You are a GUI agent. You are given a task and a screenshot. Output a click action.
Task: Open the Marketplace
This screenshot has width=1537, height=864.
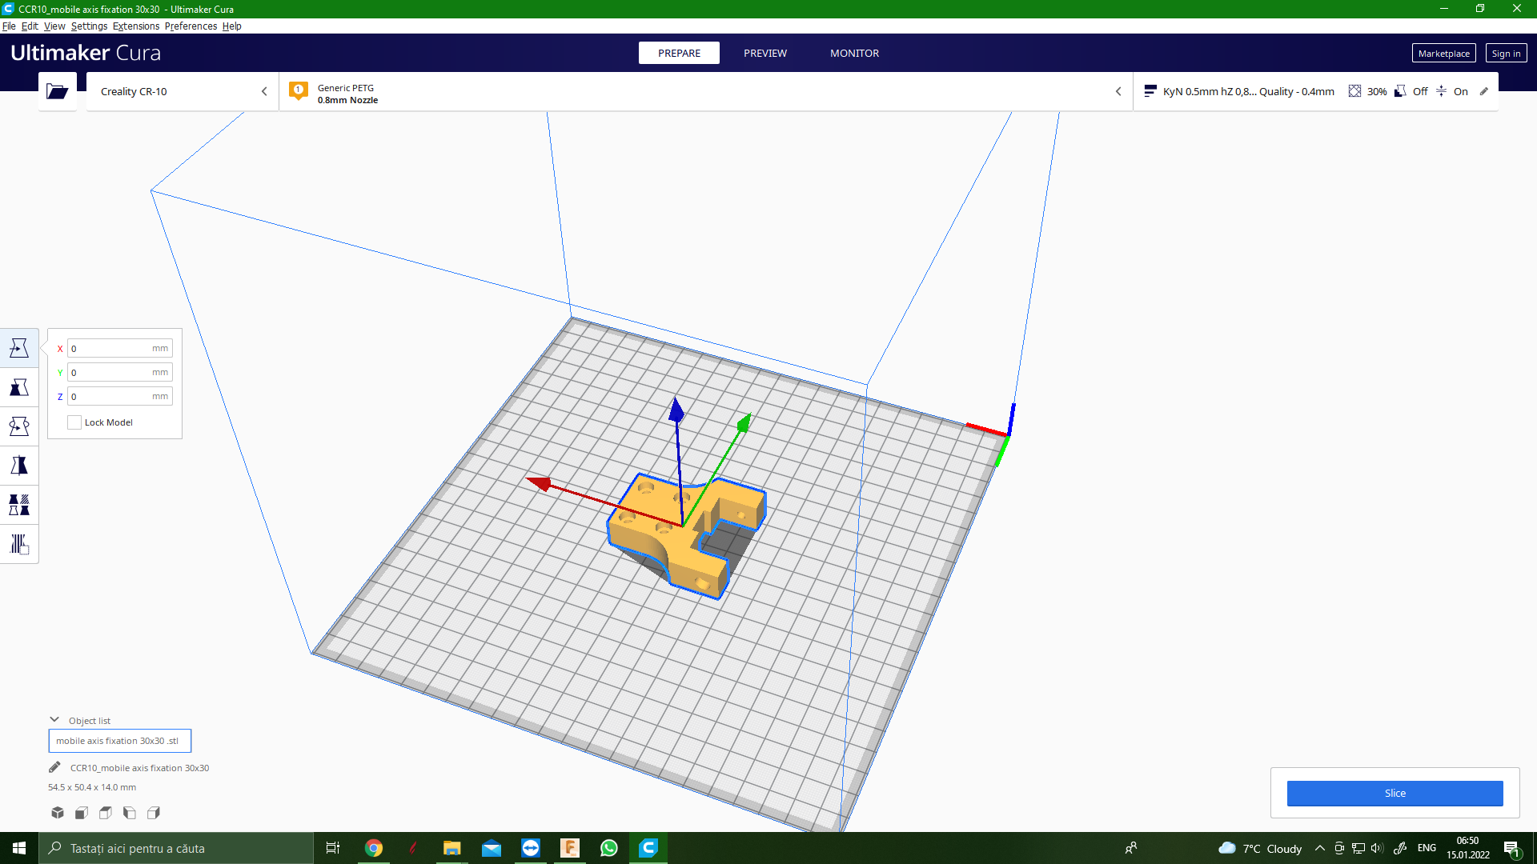(x=1443, y=53)
